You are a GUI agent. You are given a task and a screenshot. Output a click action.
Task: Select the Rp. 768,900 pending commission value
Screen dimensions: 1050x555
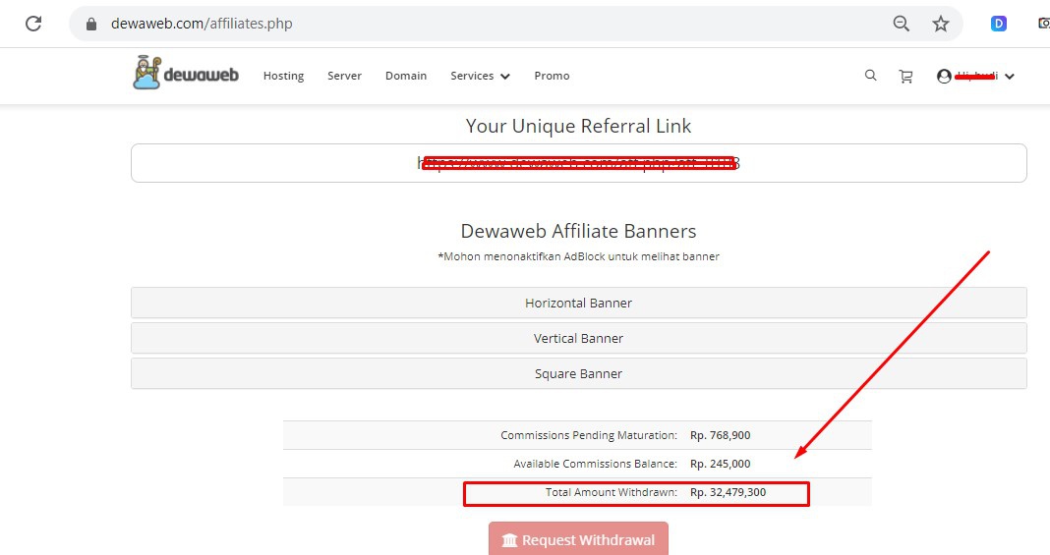click(x=720, y=435)
